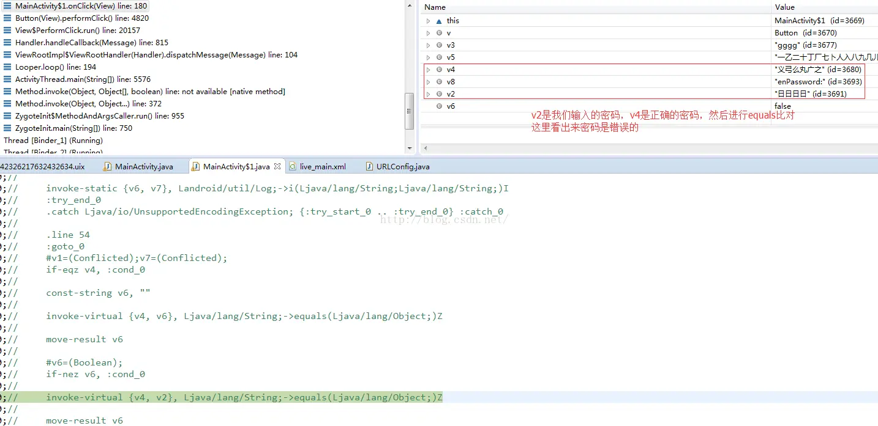
Task: Click the Java file icon on MainActivity.java tab
Action: pyautogui.click(x=108, y=166)
